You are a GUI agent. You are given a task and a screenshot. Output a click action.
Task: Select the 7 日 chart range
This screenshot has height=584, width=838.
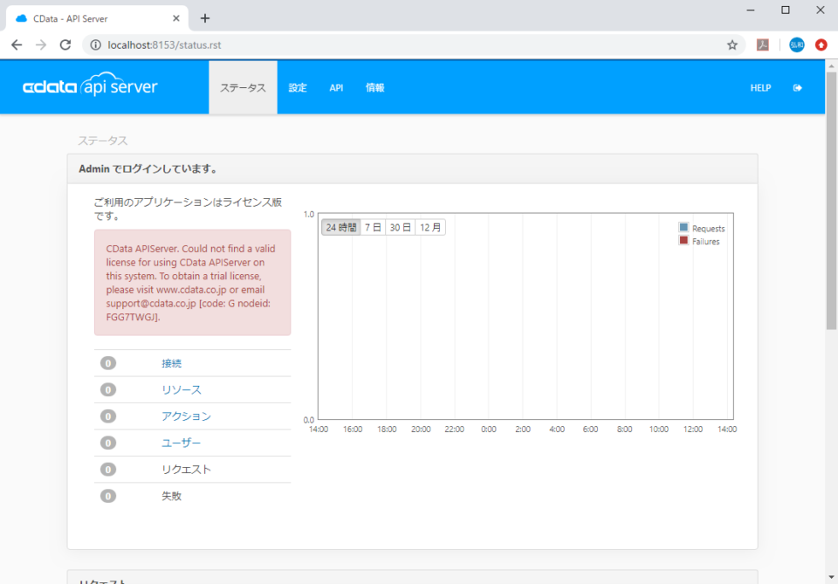tap(373, 227)
